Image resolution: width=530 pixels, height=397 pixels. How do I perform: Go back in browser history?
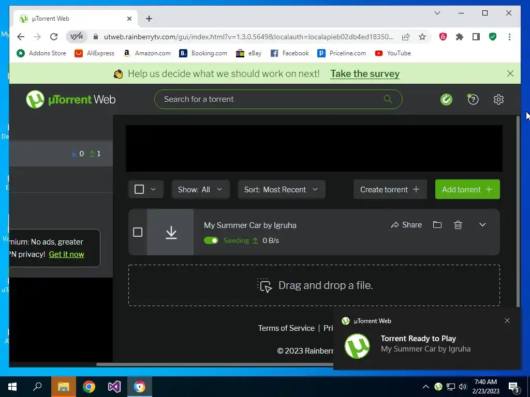point(21,37)
